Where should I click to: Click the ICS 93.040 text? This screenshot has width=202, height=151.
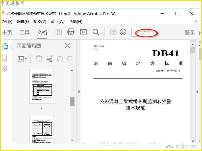[x=99, y=46]
